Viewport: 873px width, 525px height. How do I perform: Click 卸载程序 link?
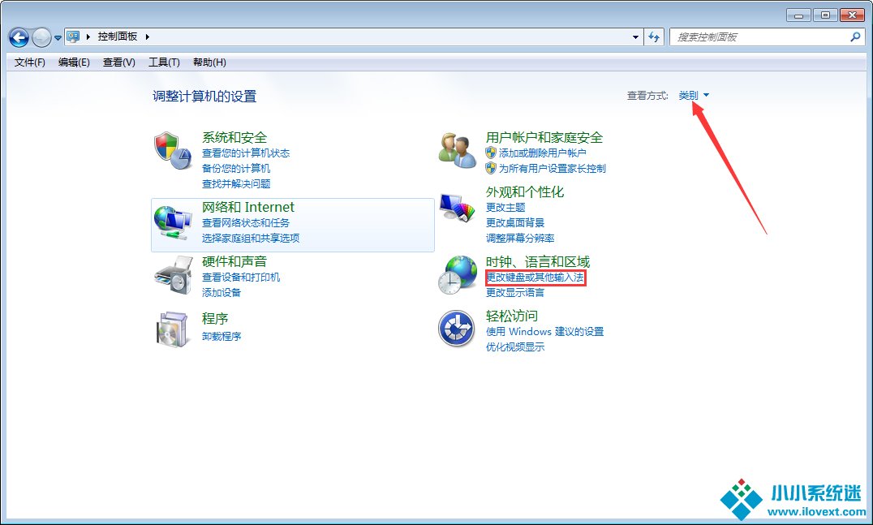221,336
